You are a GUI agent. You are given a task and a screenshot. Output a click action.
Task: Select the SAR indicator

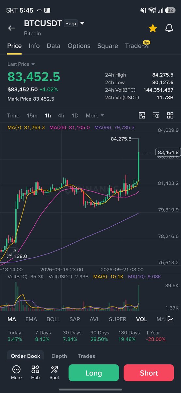75,319
